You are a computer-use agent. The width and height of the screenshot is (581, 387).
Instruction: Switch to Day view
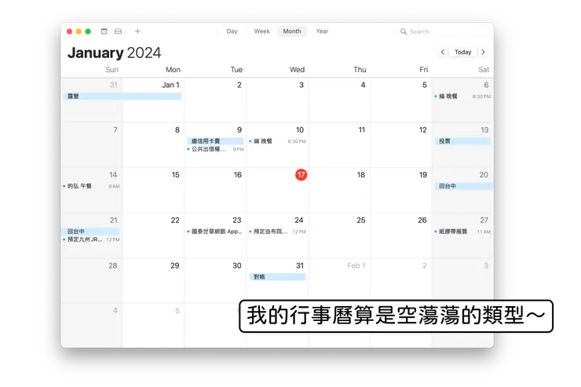232,31
